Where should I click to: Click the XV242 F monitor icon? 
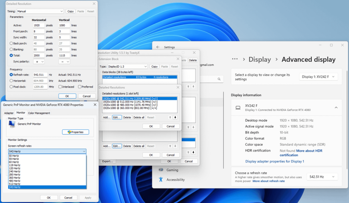pos(238,107)
